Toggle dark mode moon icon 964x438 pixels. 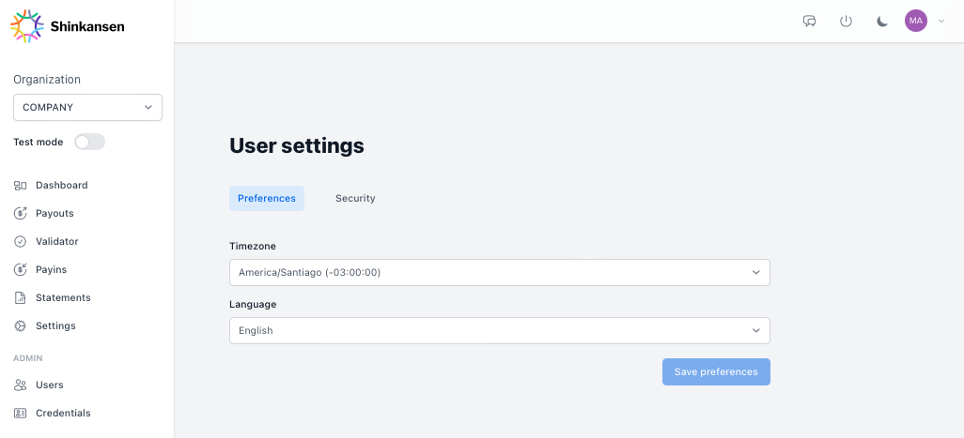882,22
